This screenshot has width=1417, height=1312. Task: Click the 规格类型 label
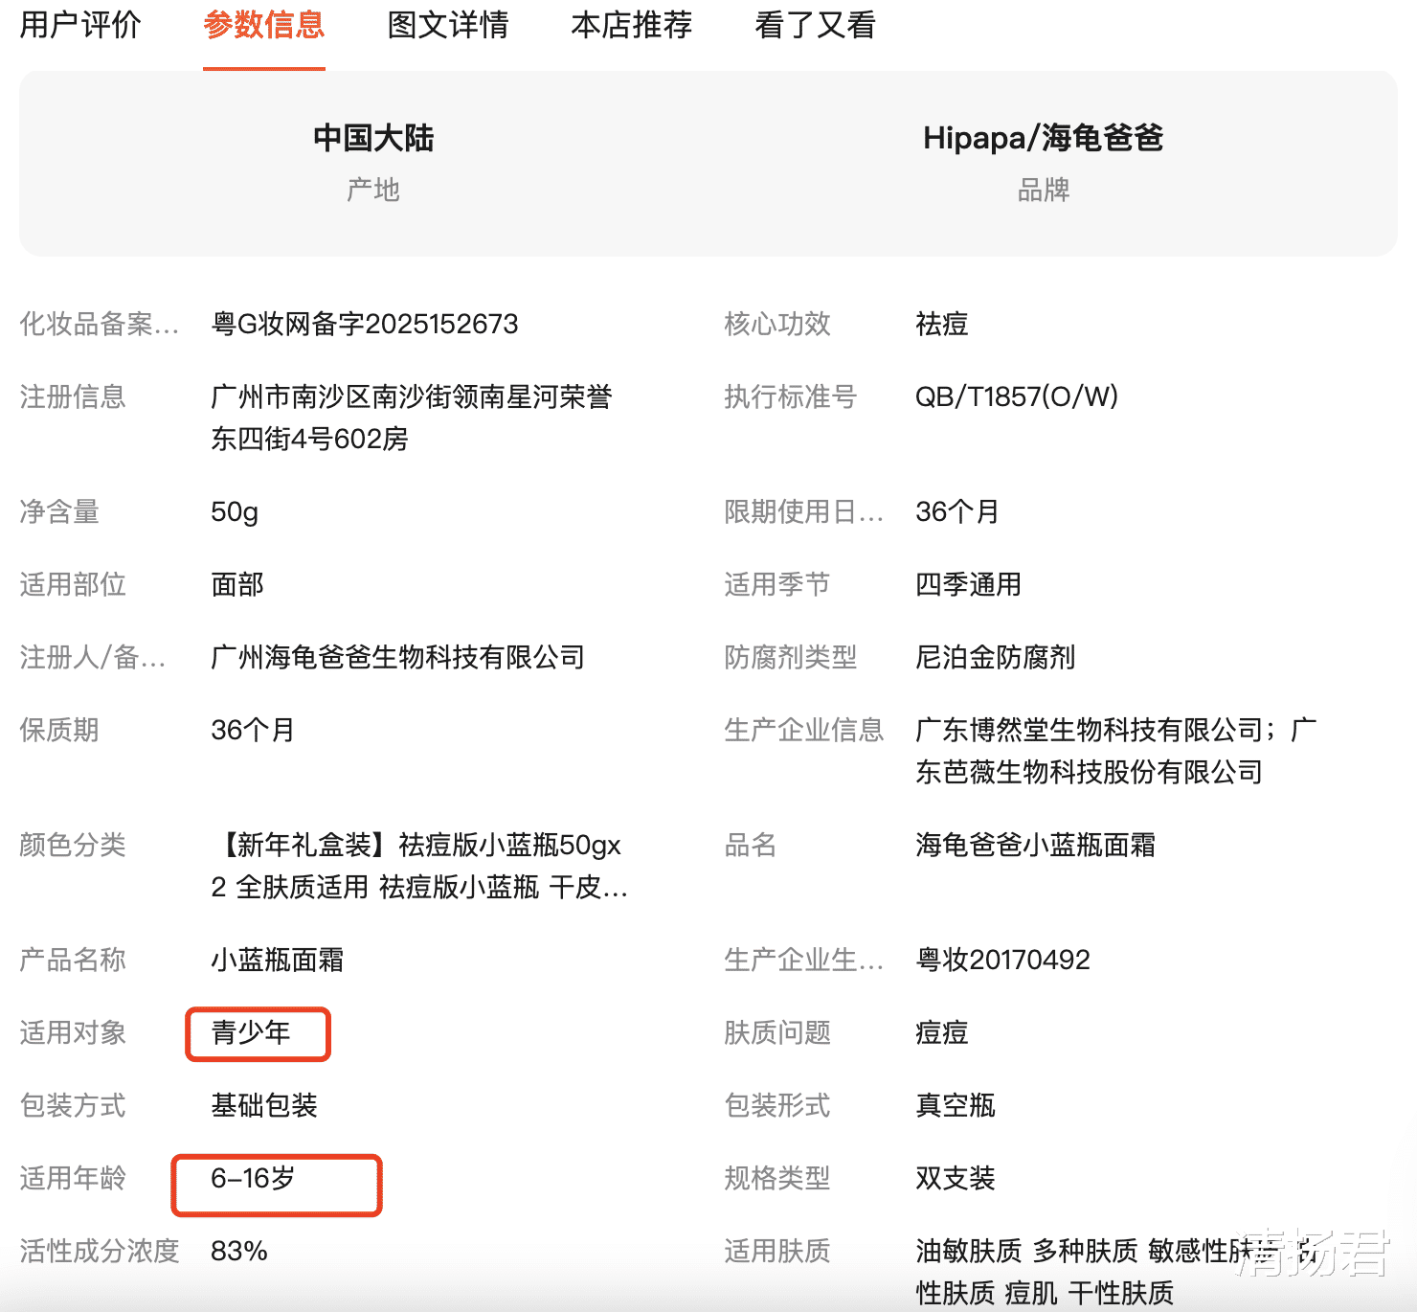pyautogui.click(x=777, y=1178)
